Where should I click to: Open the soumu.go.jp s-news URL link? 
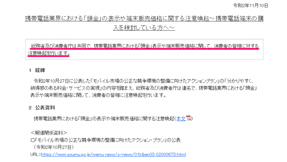(113, 154)
